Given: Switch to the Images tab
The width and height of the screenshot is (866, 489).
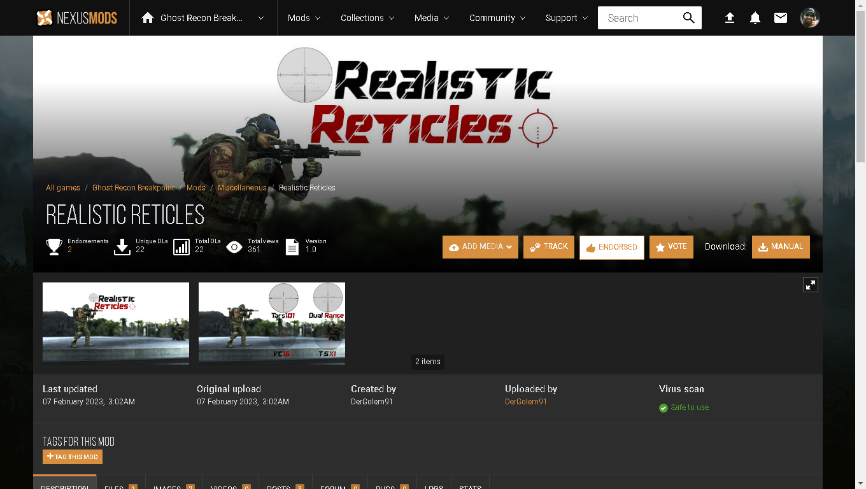Looking at the screenshot, I should (174, 482).
